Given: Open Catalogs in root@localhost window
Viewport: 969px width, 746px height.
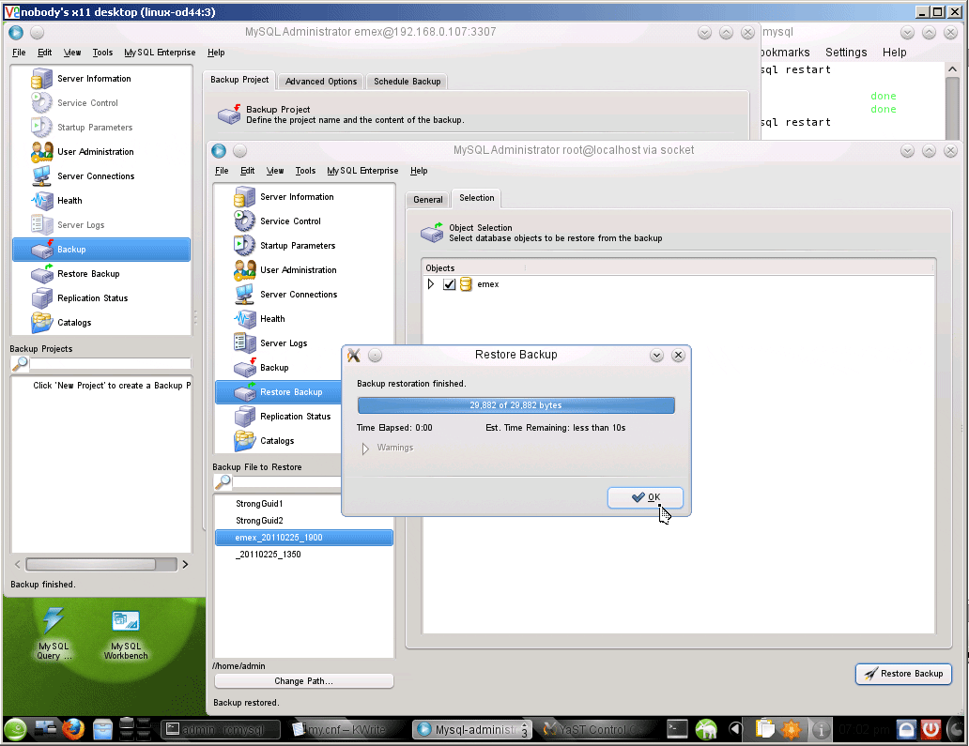Looking at the screenshot, I should pyautogui.click(x=278, y=440).
